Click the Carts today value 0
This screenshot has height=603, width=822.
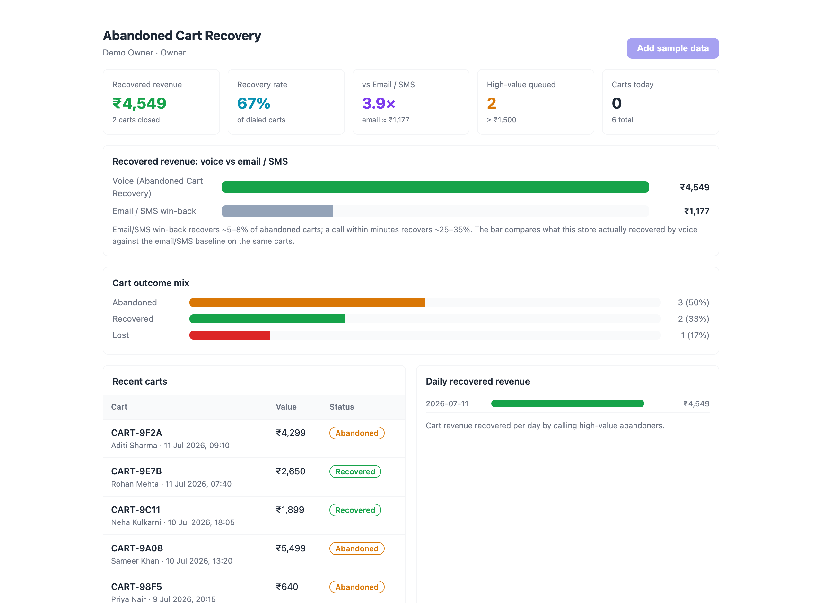click(617, 103)
